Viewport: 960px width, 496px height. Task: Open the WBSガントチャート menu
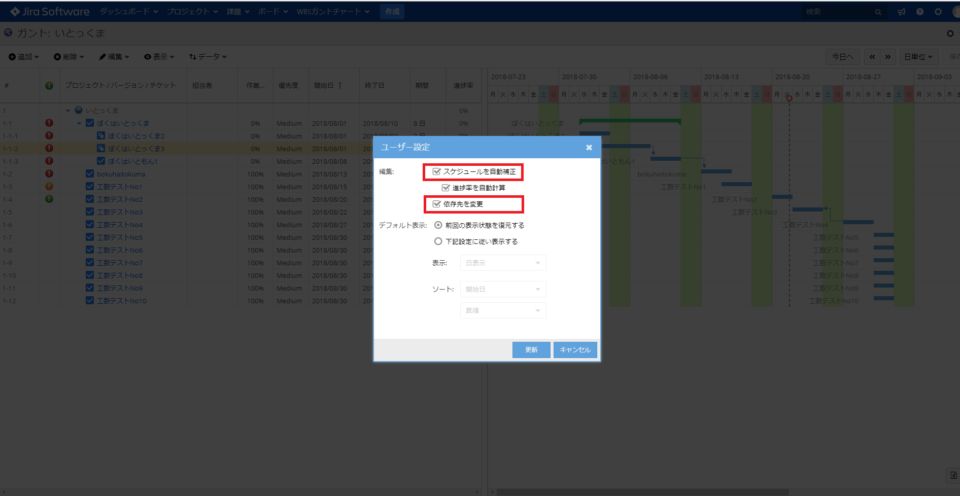333,12
